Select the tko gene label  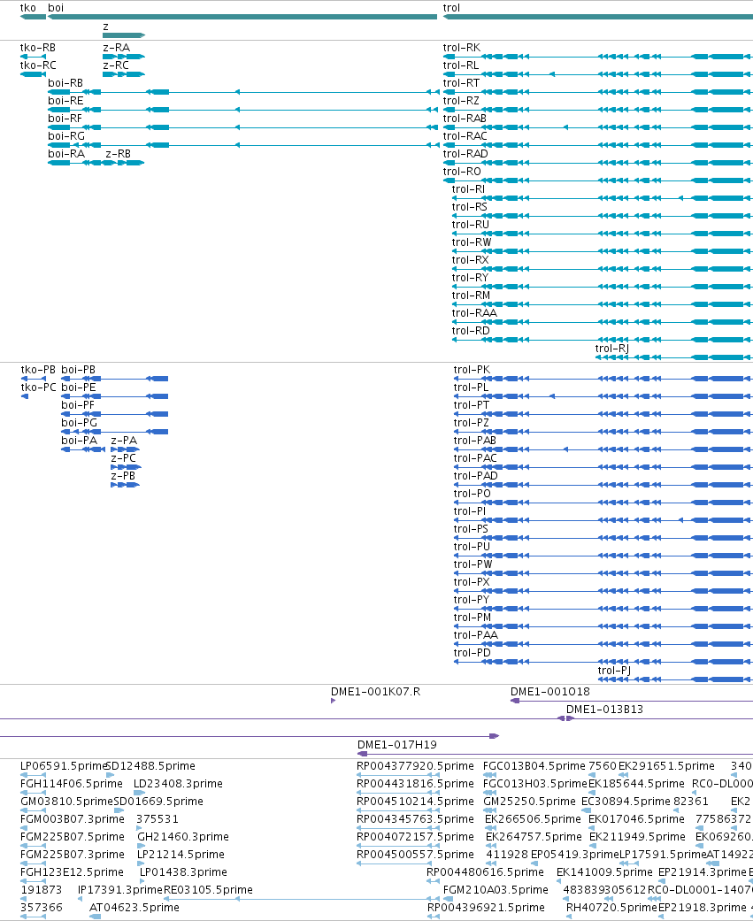27,8
